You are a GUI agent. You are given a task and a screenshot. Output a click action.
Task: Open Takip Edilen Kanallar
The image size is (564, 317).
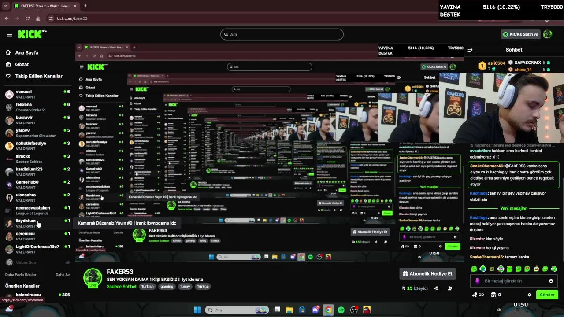pyautogui.click(x=34, y=76)
